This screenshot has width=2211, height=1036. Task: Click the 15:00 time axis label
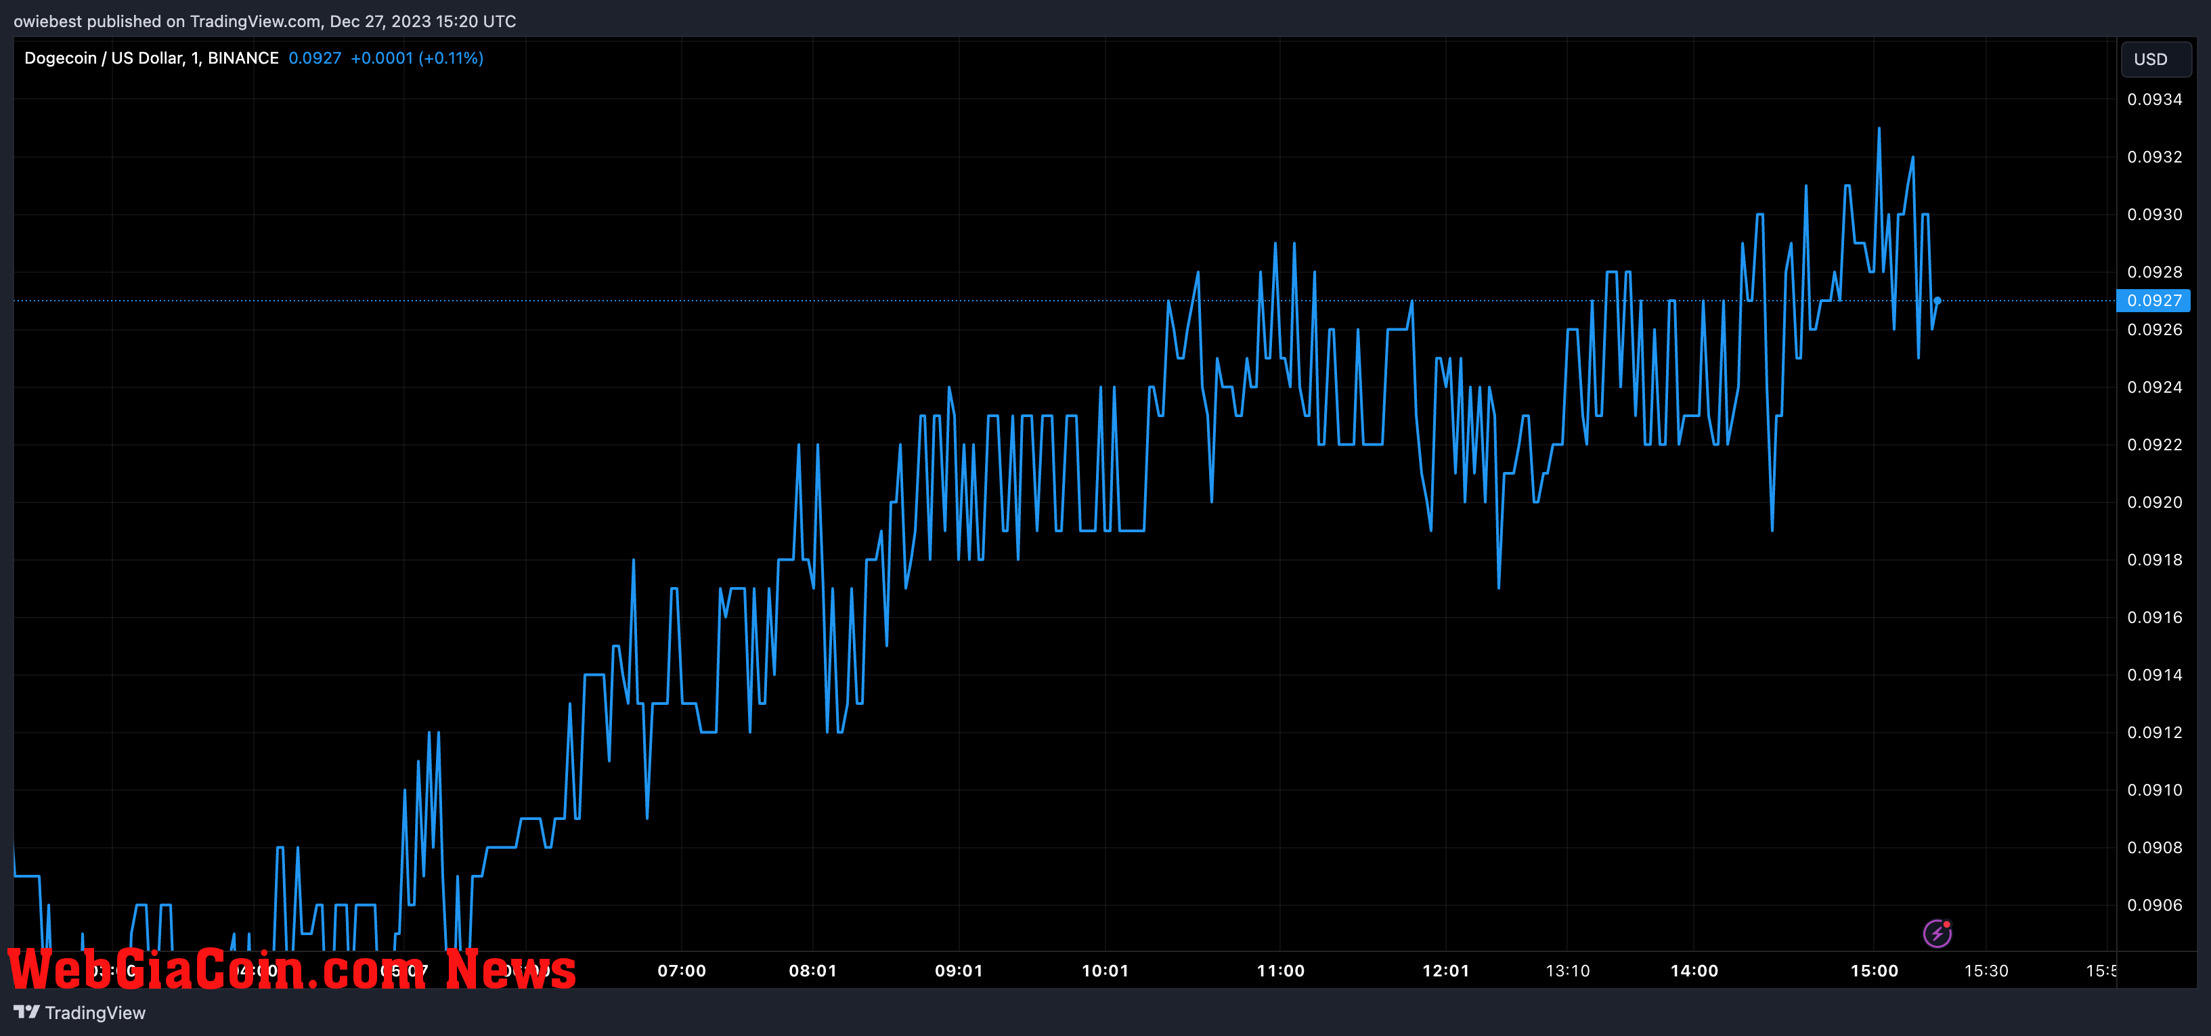pos(1875,971)
